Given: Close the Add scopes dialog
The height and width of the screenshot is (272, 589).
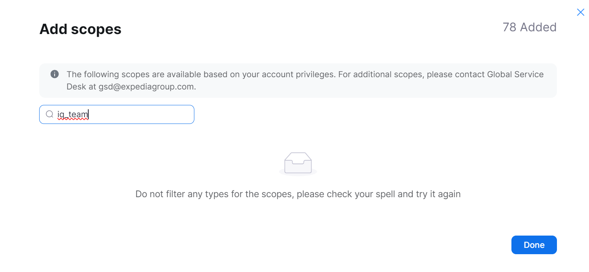Looking at the screenshot, I should tap(580, 12).
